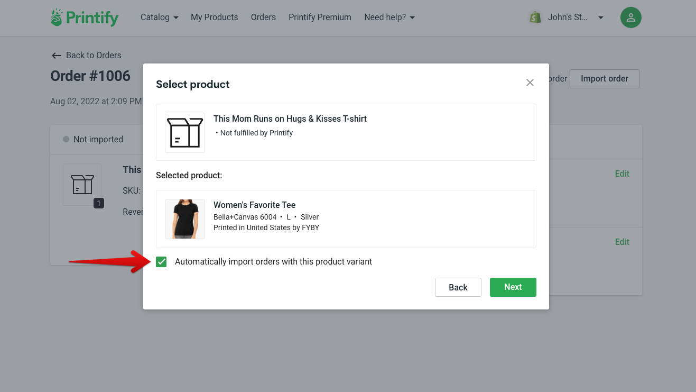Expand the Catalog dropdown menu
Screen dimensions: 696x392
point(159,17)
